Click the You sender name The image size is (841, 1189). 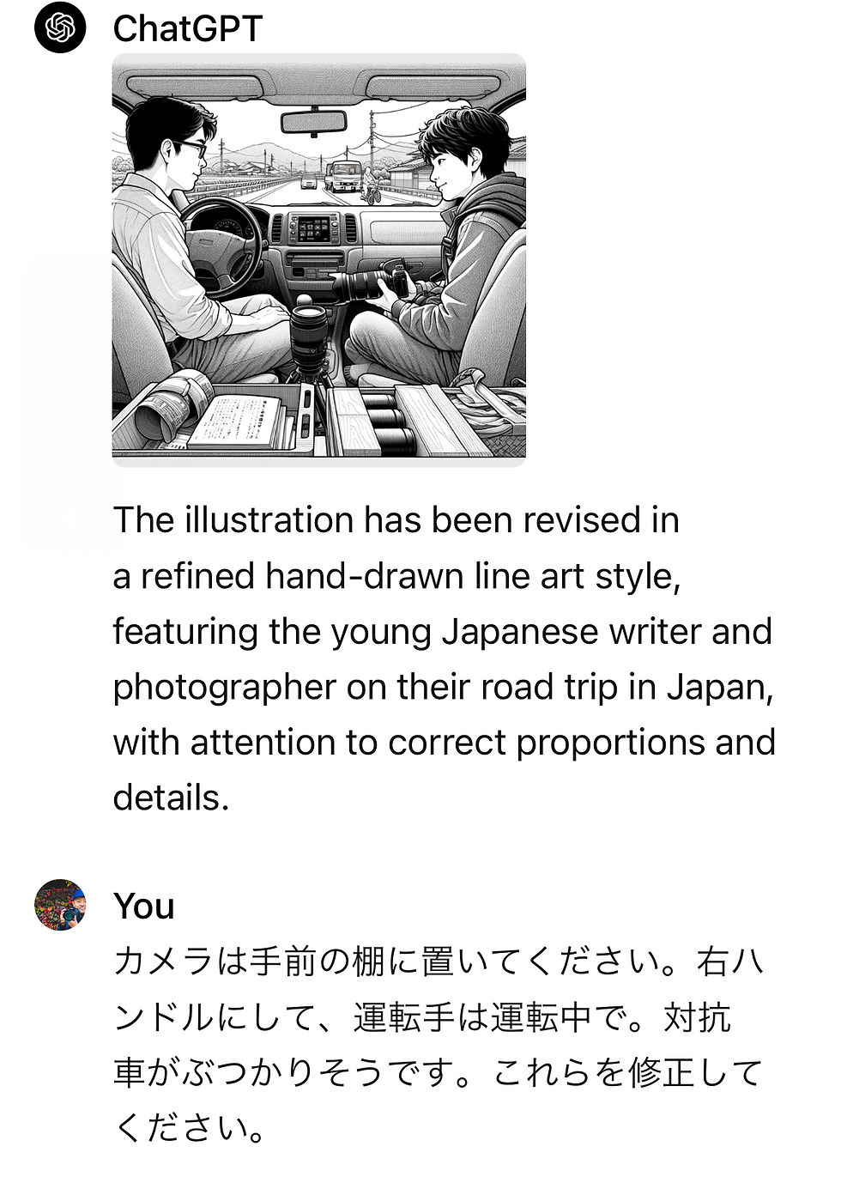click(x=143, y=907)
